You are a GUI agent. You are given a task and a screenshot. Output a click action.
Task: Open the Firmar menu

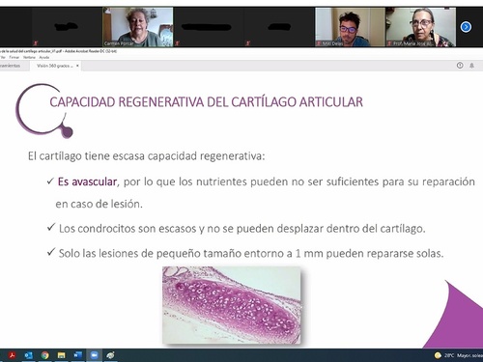coord(14,57)
